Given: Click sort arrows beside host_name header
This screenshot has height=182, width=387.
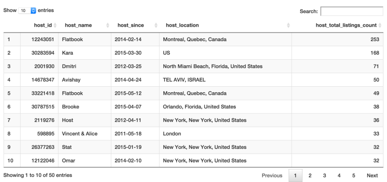Looking at the screenshot, I should (x=108, y=25).
